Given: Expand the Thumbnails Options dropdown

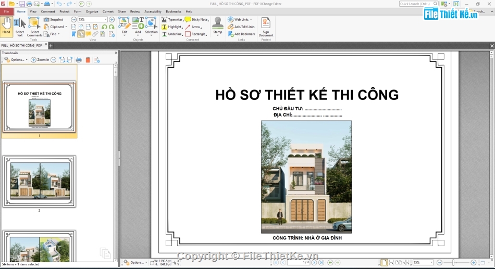Looking at the screenshot, I should click(x=15, y=60).
